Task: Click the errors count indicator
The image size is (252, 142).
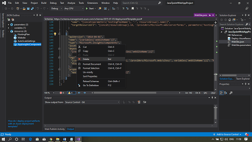Action: point(62,93)
